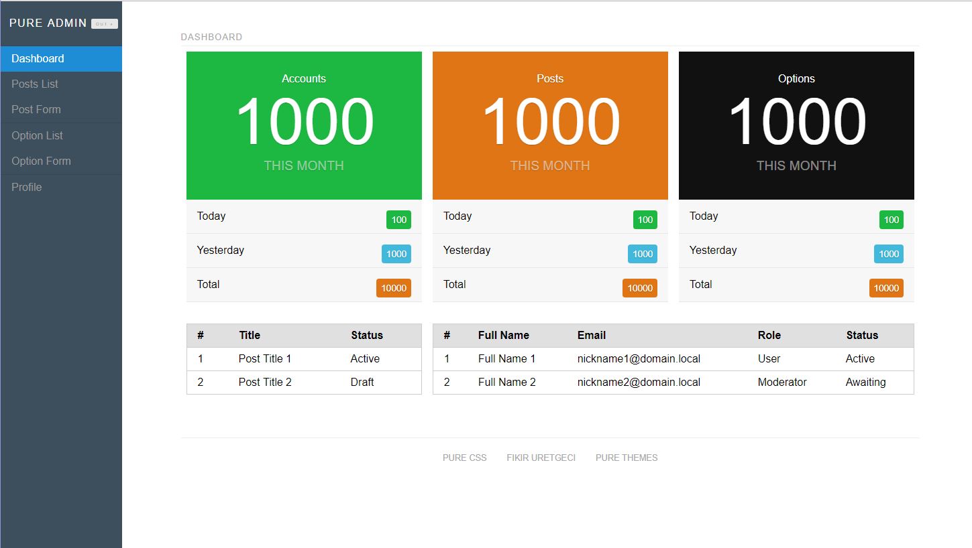Screen dimensions: 972x548
Task: Click the Yesterday label in Options card
Action: click(713, 250)
